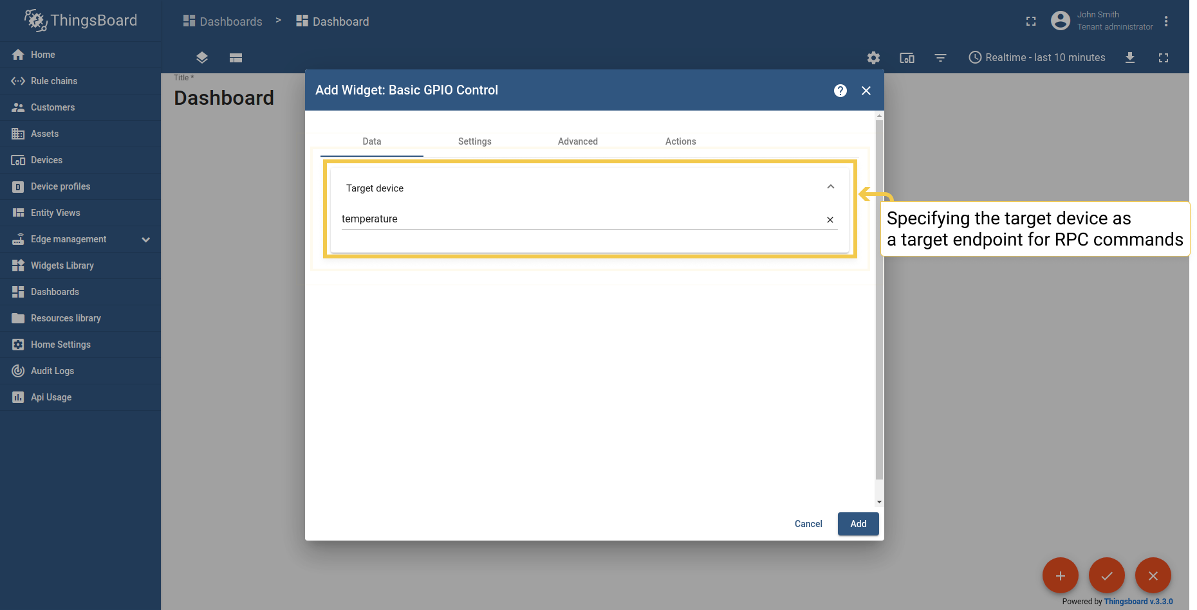Open the entity aliases icon

tap(907, 58)
